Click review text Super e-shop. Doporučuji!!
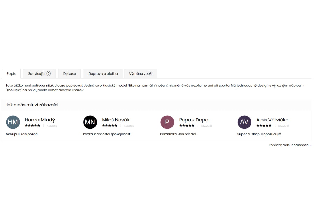This screenshot has height=210, width=315. click(x=259, y=134)
